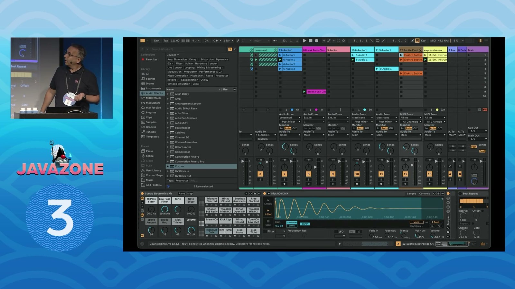Image resolution: width=515 pixels, height=289 pixels.
Task: Toggle track 10 activator button
Action: click(357, 174)
